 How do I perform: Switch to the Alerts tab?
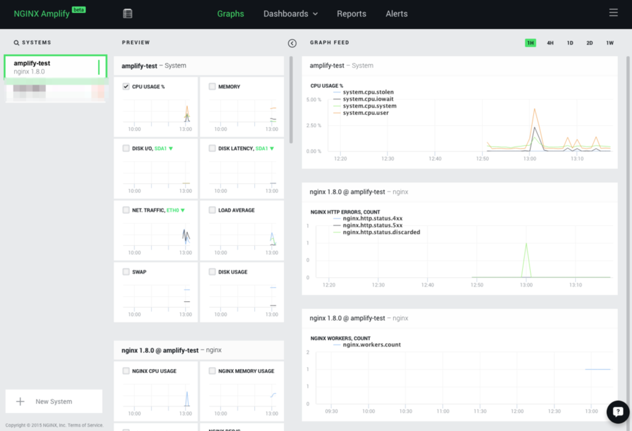397,14
